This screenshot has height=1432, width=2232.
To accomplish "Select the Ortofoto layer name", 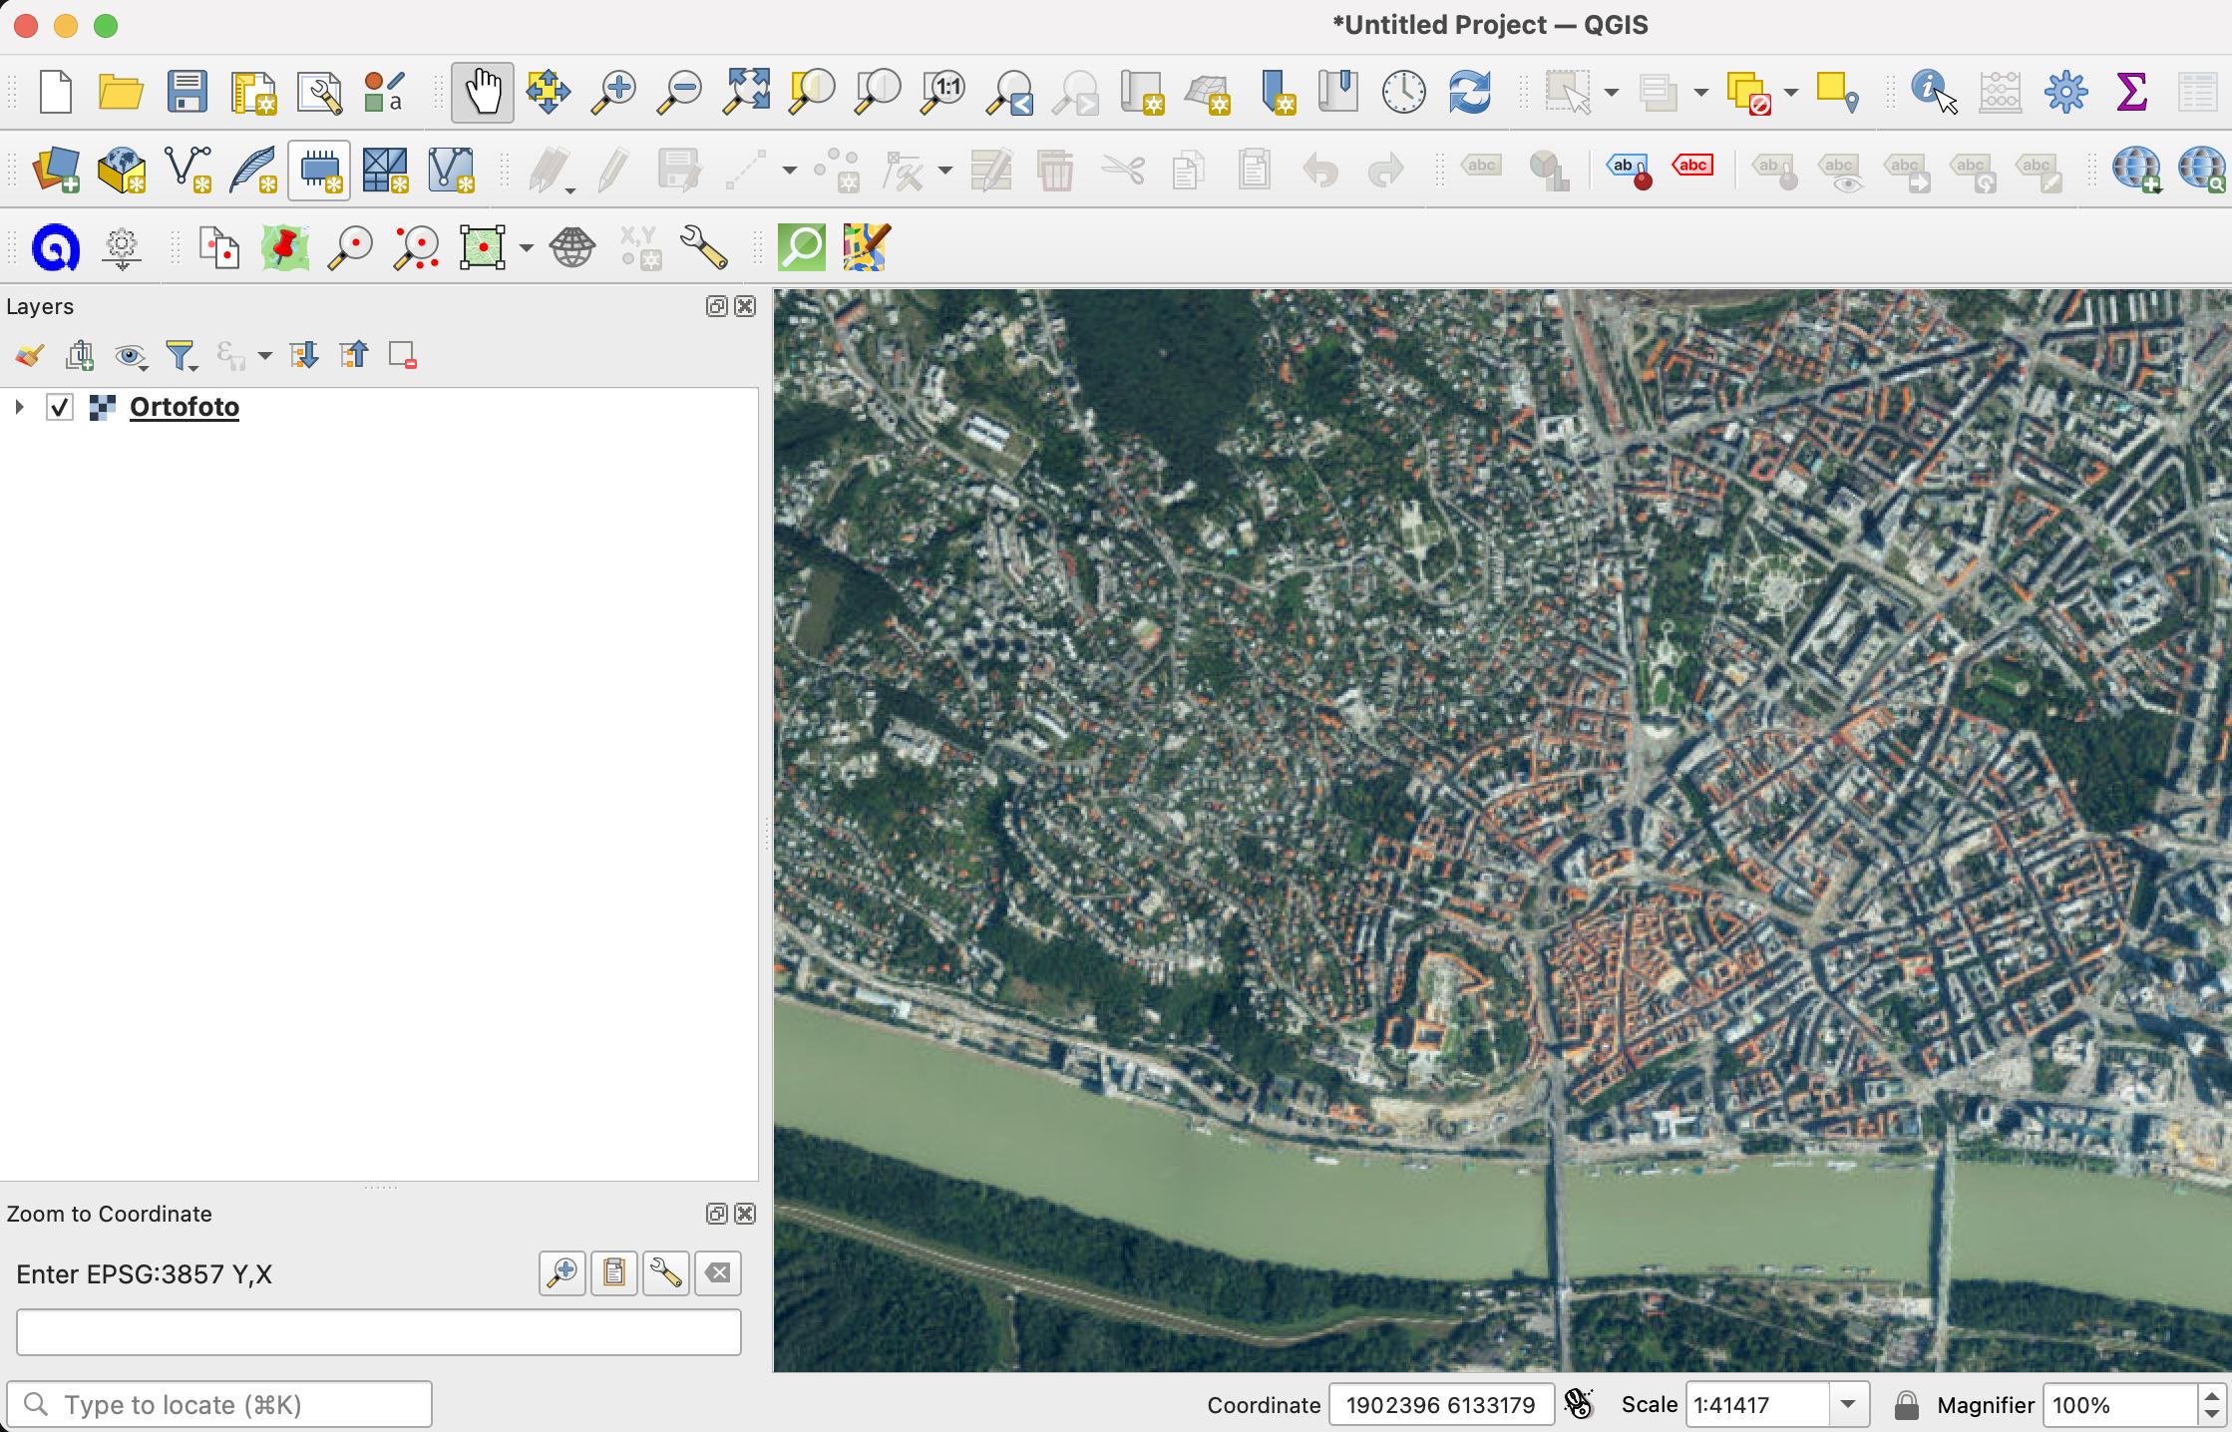I will [x=185, y=407].
